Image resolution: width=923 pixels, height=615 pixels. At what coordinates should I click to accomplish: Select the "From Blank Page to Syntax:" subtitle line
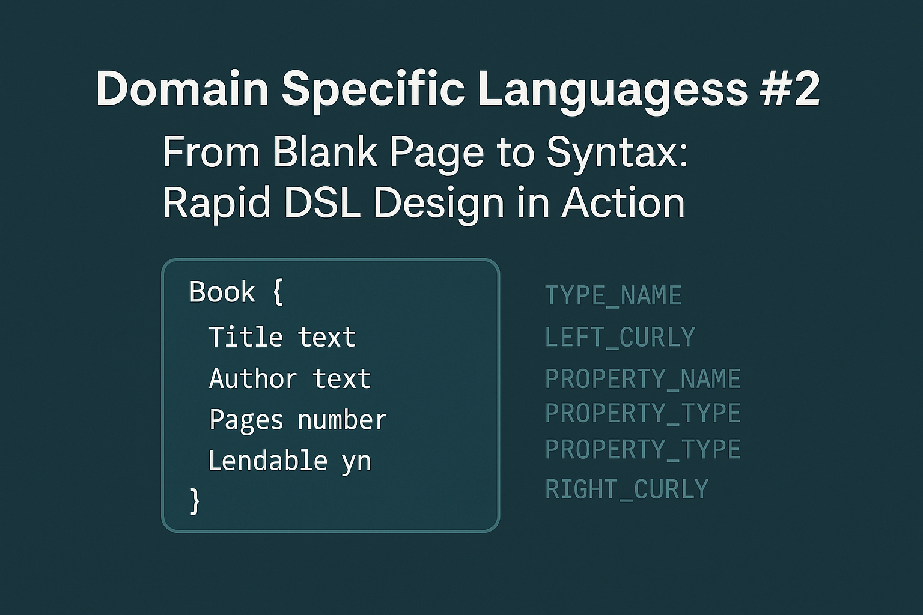click(425, 152)
